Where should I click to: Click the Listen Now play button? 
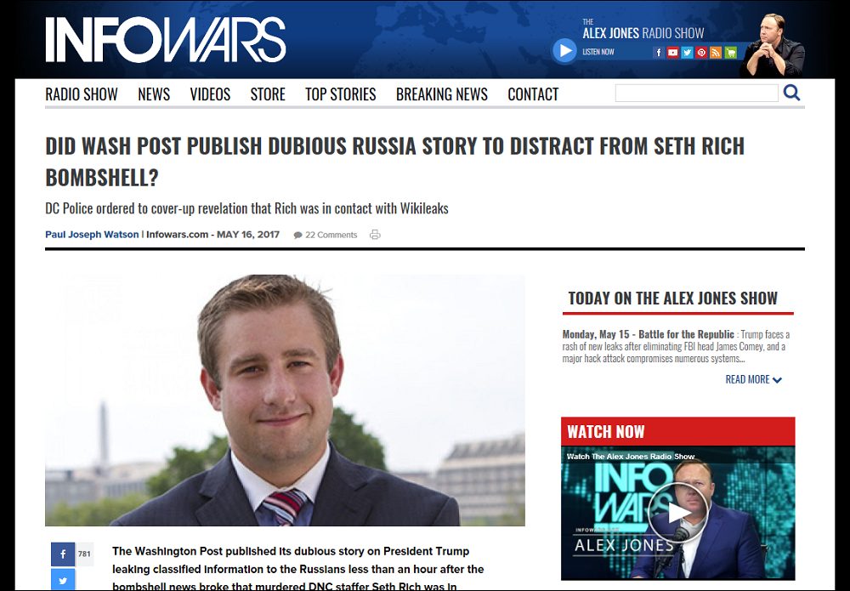[x=564, y=51]
